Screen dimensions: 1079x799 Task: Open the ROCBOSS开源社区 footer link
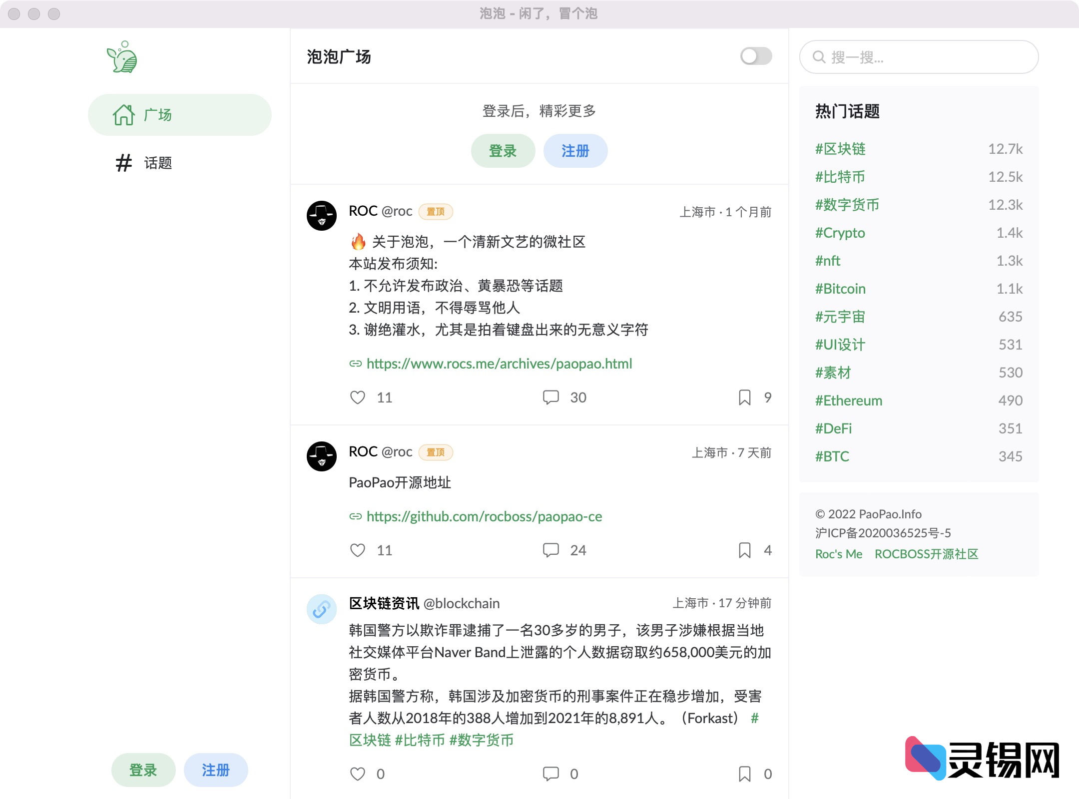point(926,554)
